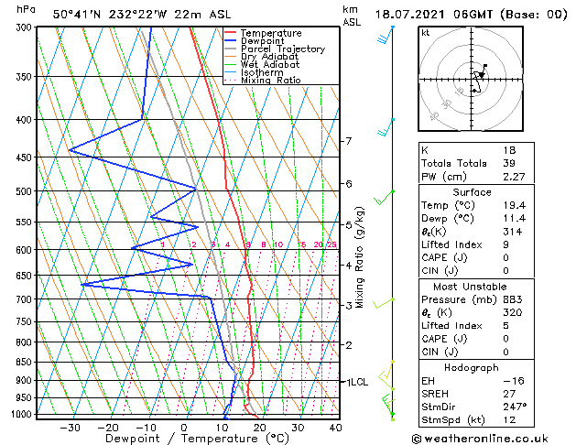This screenshot has height=445, width=576.
Task: Click the CAPE value in Surface panel
Action: [x=506, y=257]
